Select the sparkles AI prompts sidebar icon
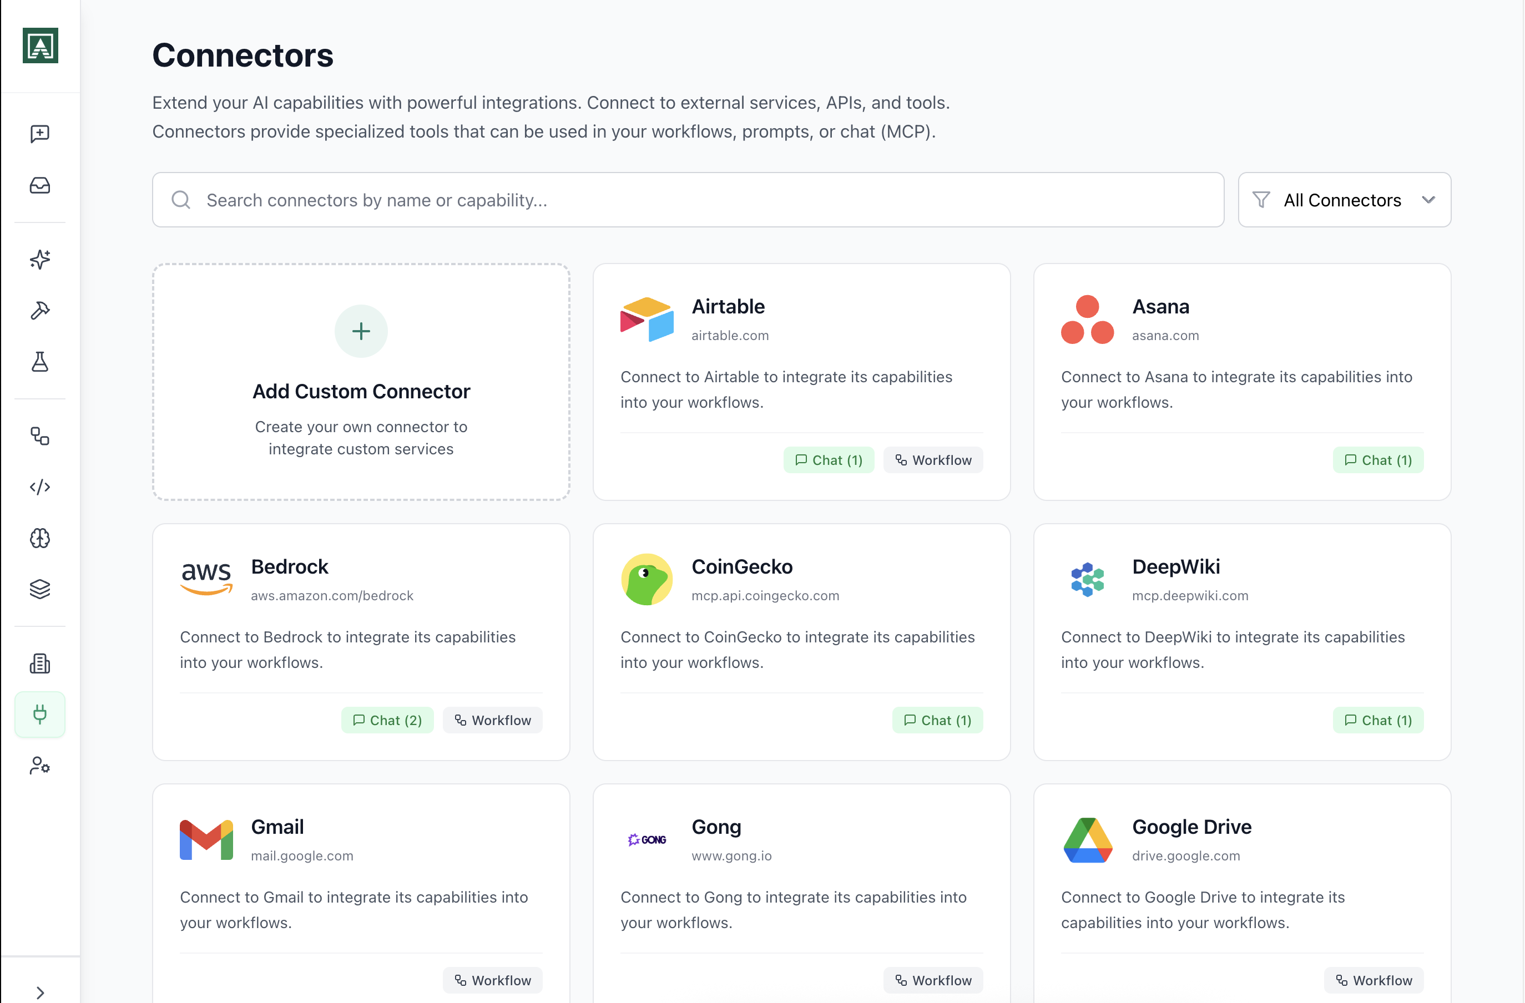 point(40,260)
